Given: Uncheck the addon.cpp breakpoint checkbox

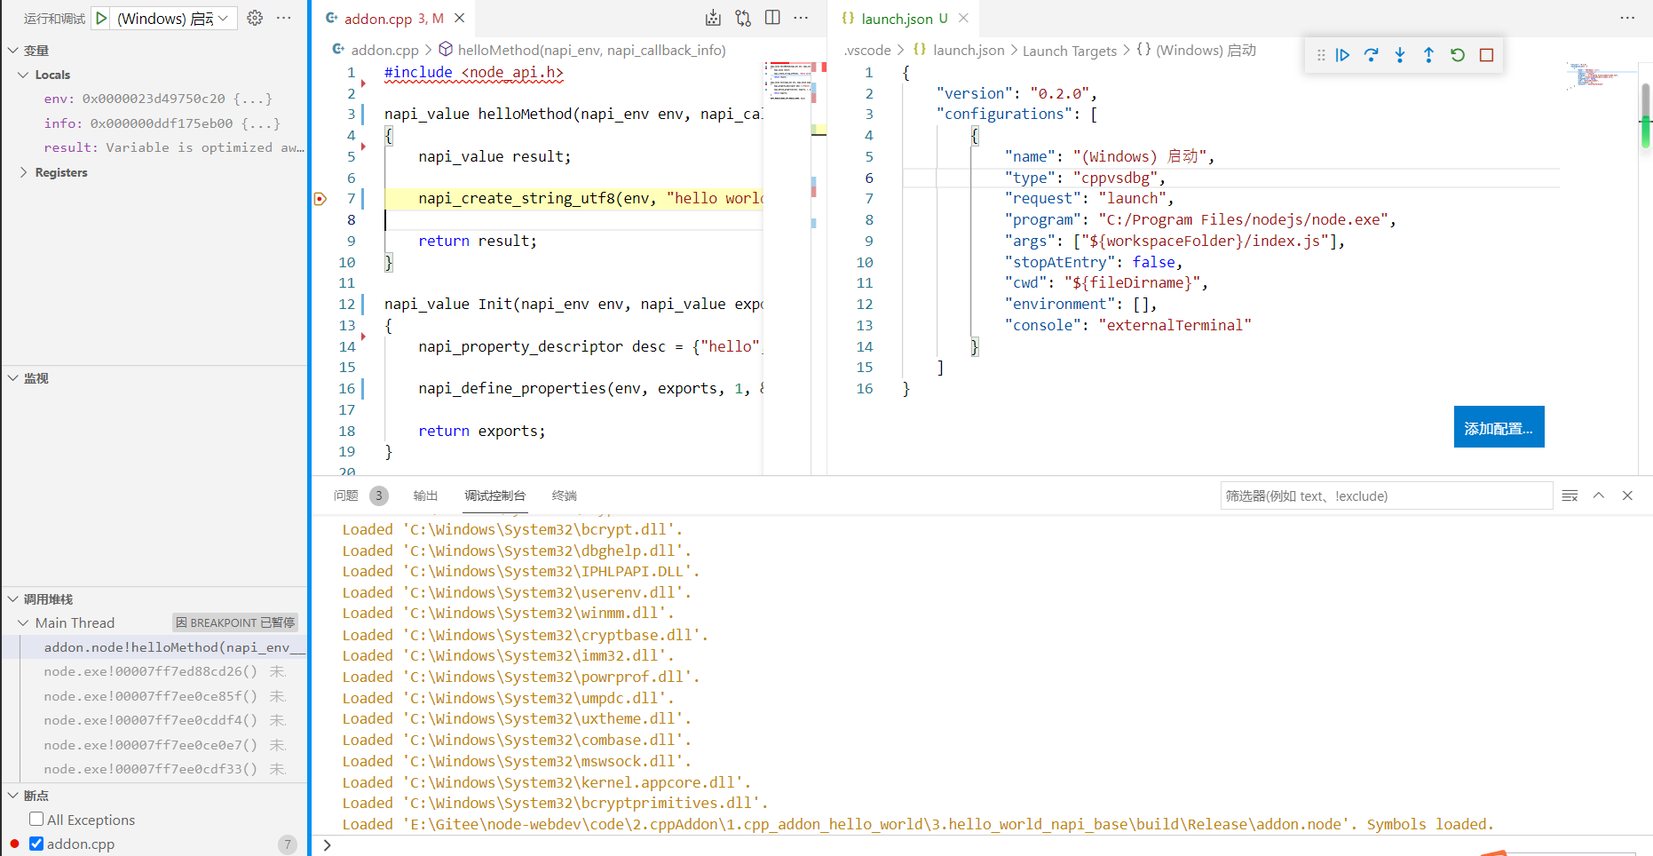Looking at the screenshot, I should click(36, 844).
